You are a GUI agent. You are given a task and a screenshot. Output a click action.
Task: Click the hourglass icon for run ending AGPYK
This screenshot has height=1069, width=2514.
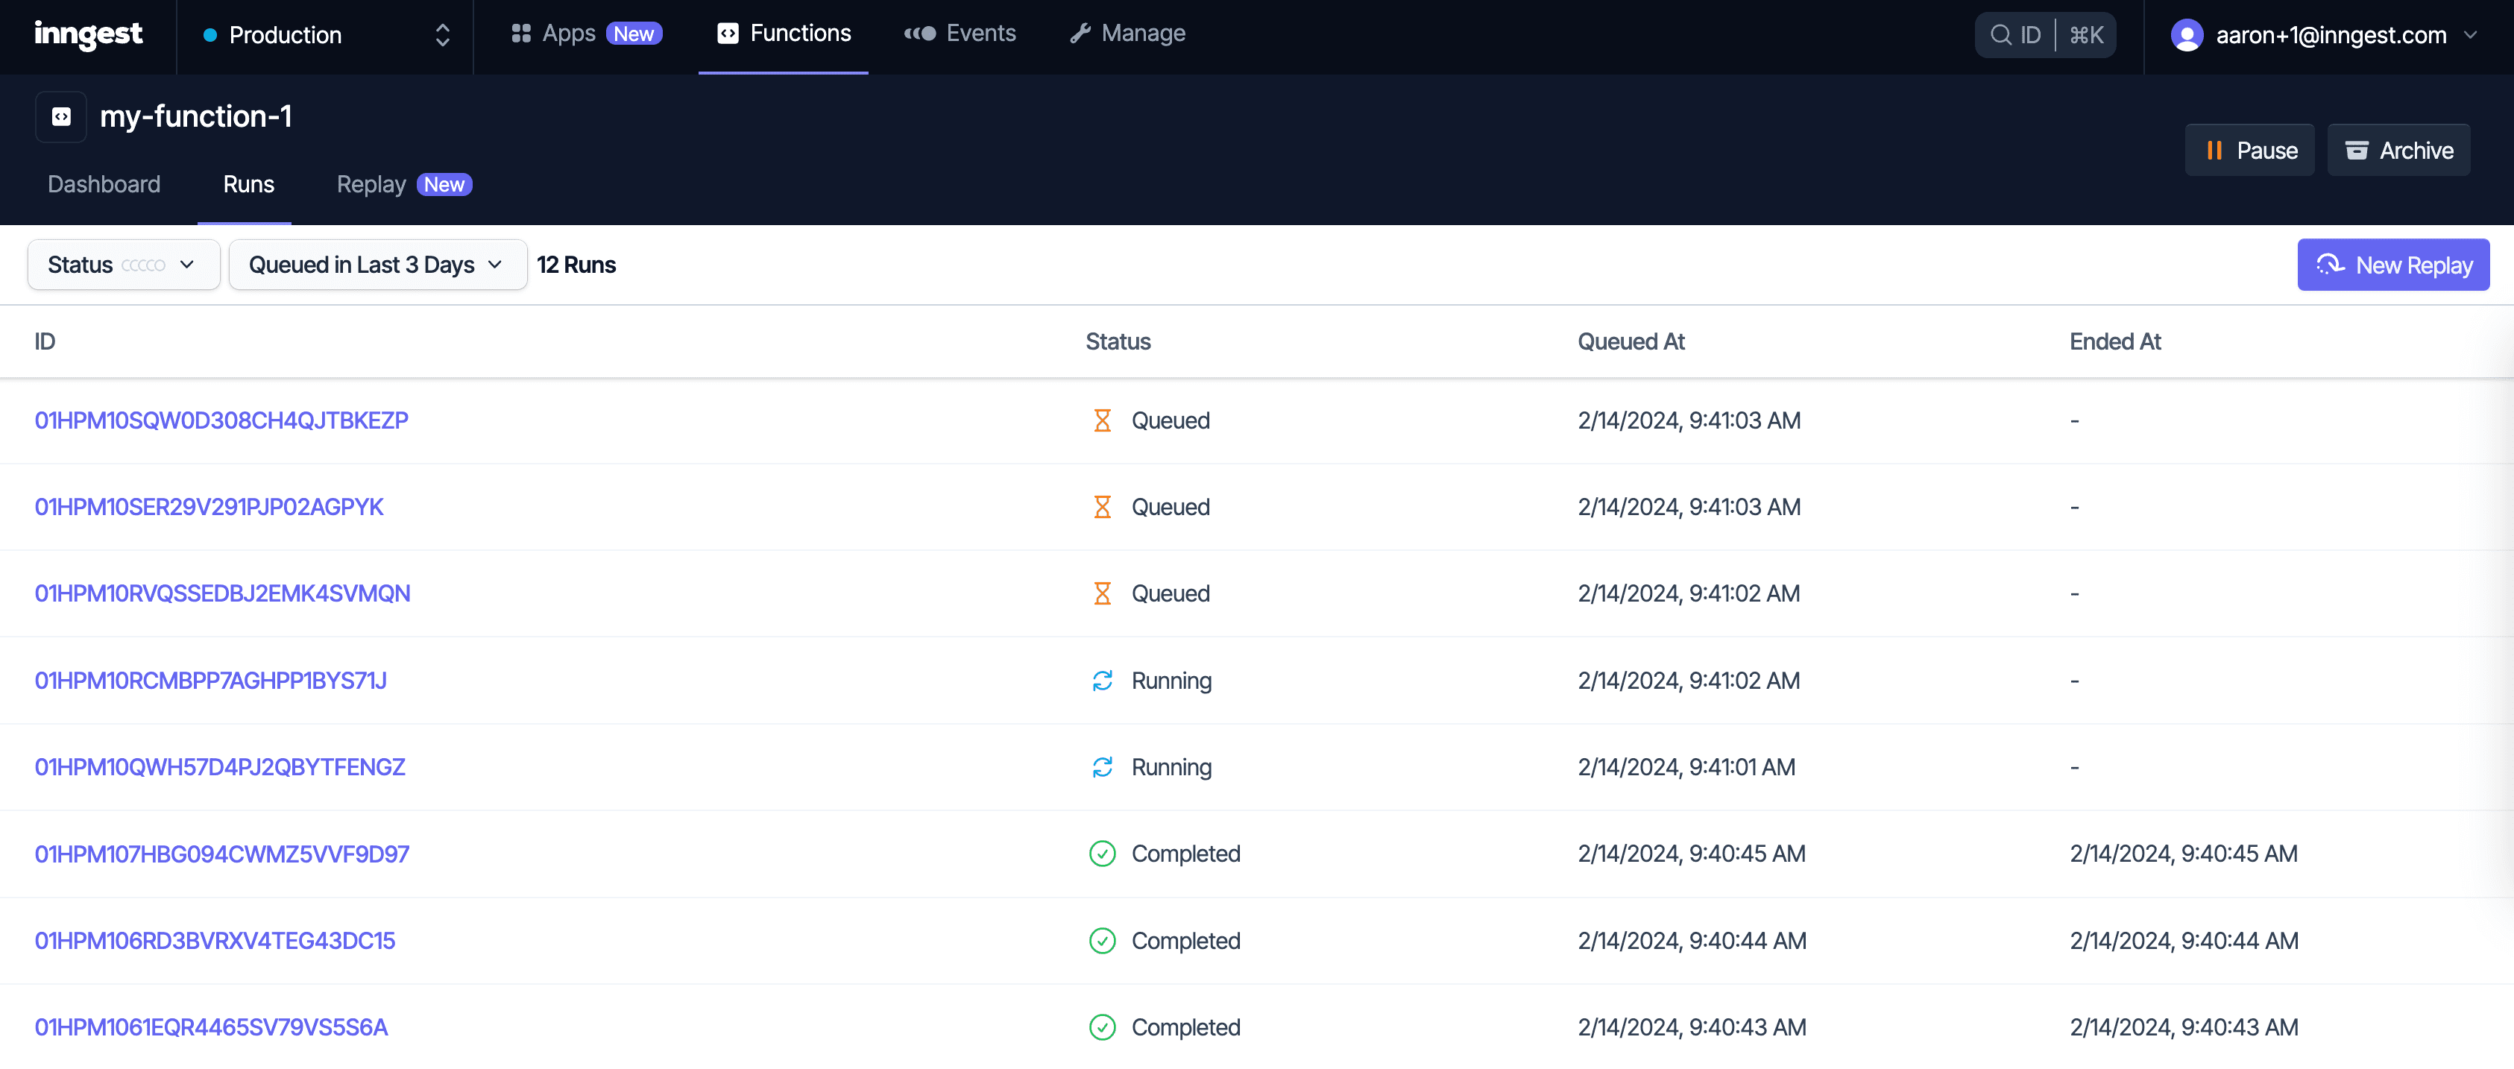1102,507
